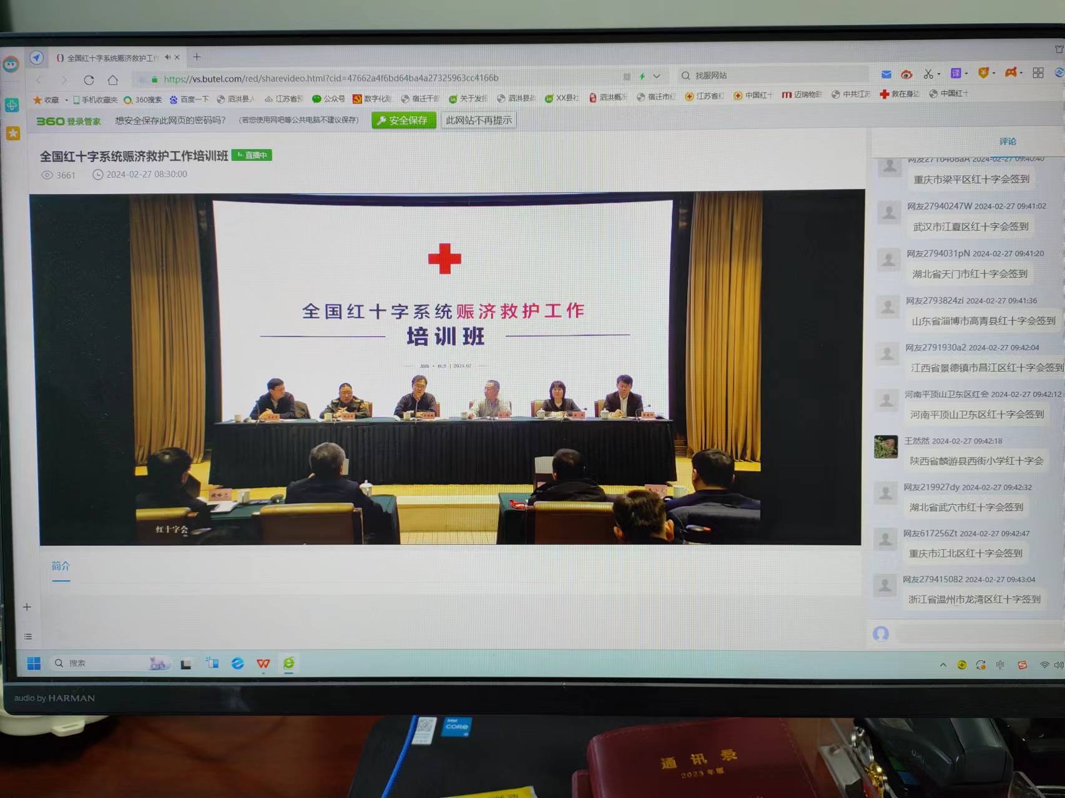Screen dimensions: 1065x798
Task: Focus the 找服网站 search field
Action: tap(774, 75)
